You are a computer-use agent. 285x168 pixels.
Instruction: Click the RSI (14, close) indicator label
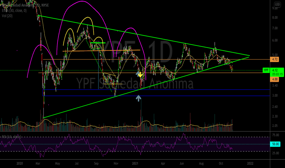pos(11,137)
